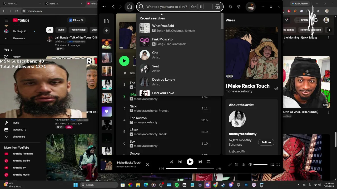The width and height of the screenshot is (337, 189).
Task: Go to Spotify Home via house icon
Action: (x=130, y=7)
